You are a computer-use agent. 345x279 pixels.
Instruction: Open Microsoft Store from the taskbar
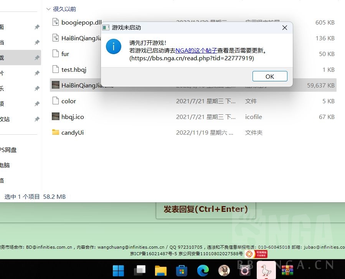pos(182,271)
